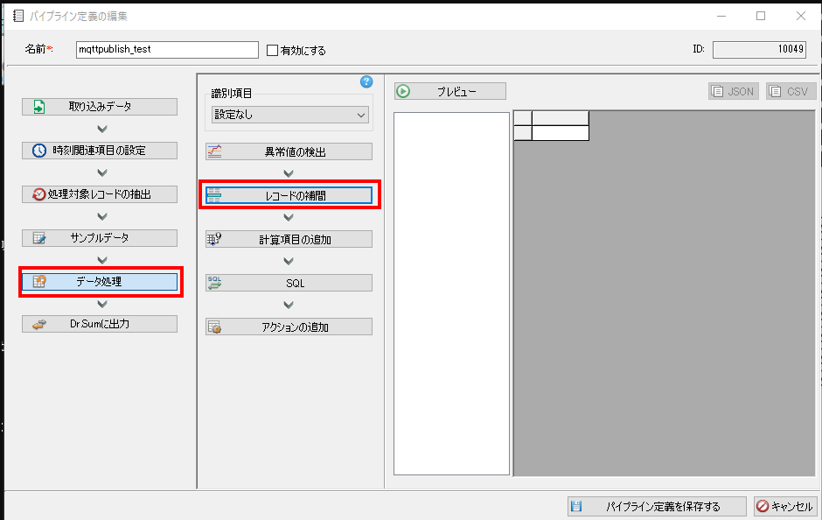Screen dimensions: 822x520
Task: Open アクションの追加 processing
Action: pyautogui.click(x=289, y=327)
